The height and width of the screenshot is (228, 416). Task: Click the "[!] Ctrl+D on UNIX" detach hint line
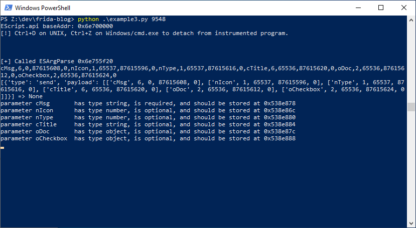[145, 33]
